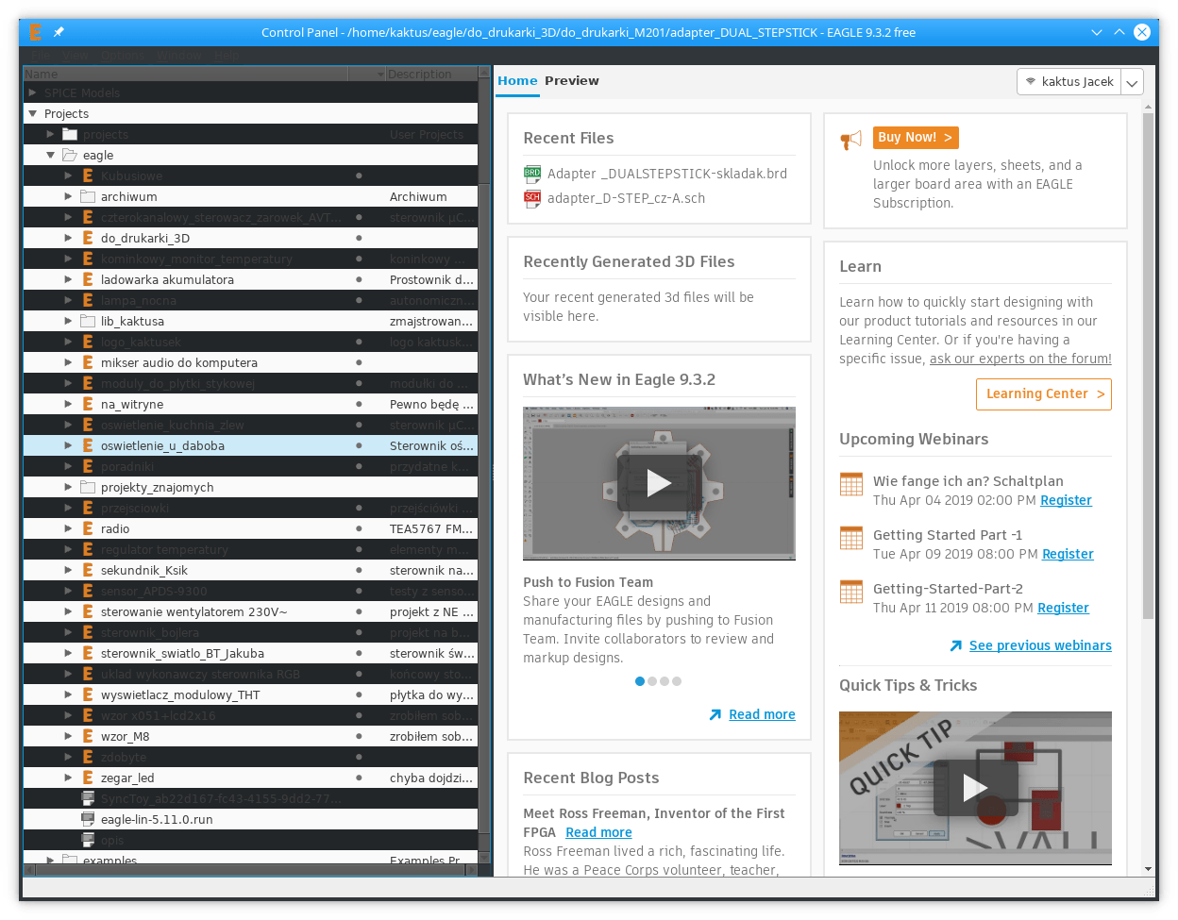Click the folder icon next to projekty_znajomych
The image size is (1178, 920).
click(x=88, y=488)
